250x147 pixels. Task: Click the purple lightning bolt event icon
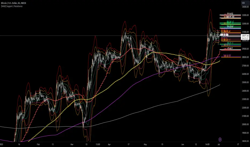point(220,140)
